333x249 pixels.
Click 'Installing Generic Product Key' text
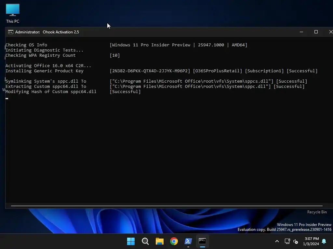[44, 71]
